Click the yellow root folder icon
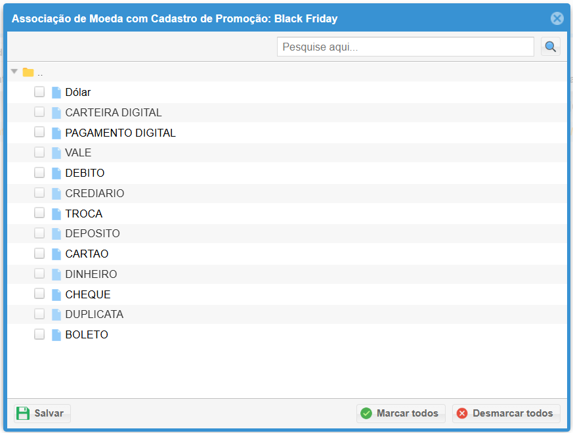This screenshot has height=433, width=573. [28, 72]
